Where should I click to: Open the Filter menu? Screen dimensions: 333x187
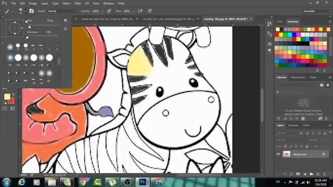(x=78, y=4)
